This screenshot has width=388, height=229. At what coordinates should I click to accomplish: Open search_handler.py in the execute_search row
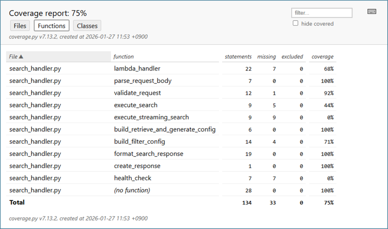(x=35, y=105)
